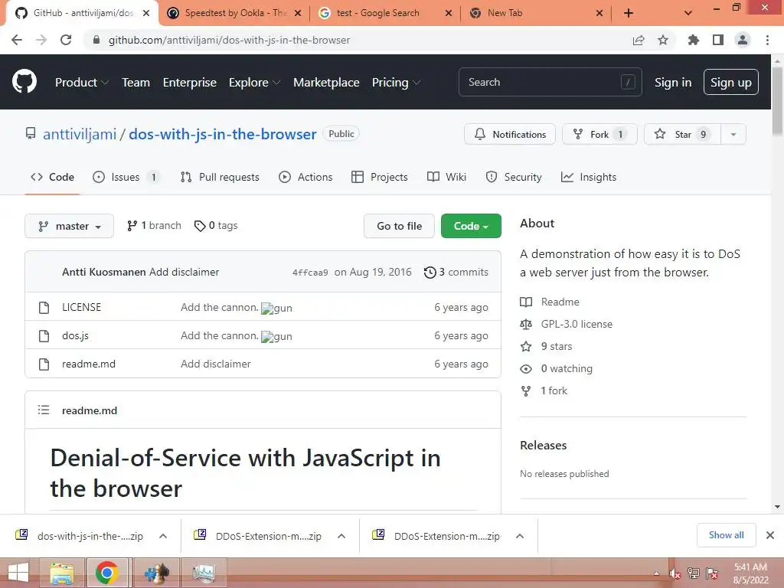Open the Issues tab
Image resolution: width=784 pixels, height=588 pixels.
pos(126,177)
